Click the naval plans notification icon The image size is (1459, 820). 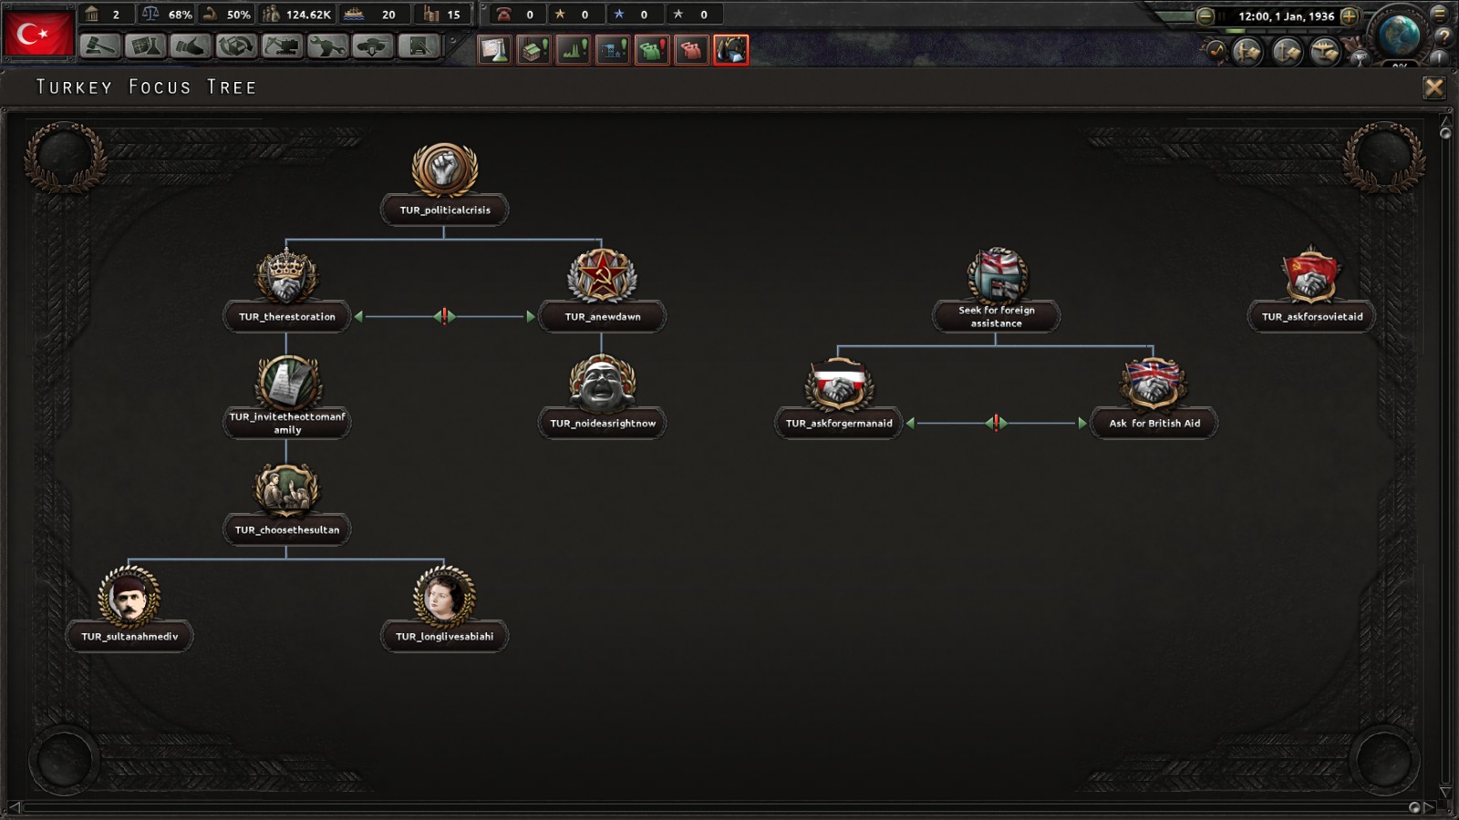pos(1286,51)
